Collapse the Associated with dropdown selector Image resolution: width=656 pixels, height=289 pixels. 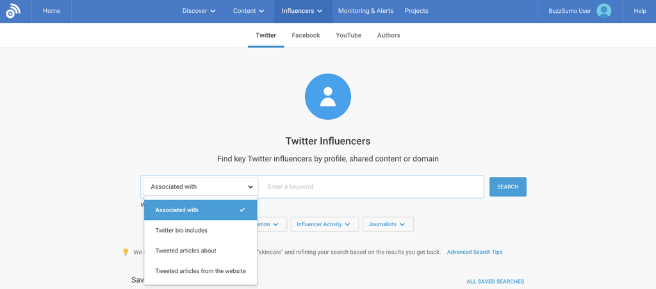click(201, 187)
